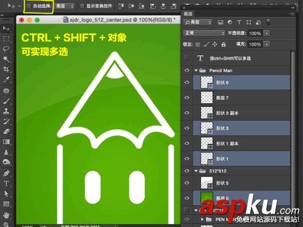
Task: Select the Rectangle shape tool
Action: coord(7,204)
